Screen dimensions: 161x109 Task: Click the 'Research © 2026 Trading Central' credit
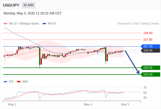pos(138,24)
